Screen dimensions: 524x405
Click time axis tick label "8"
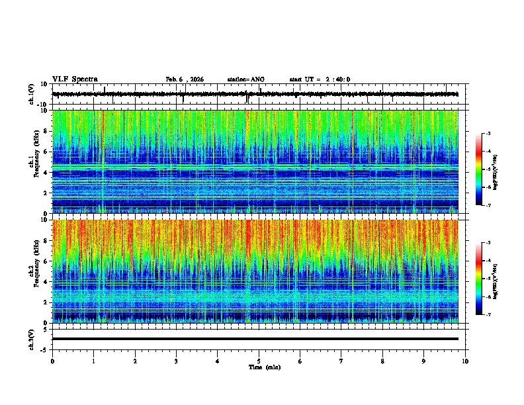click(x=382, y=361)
